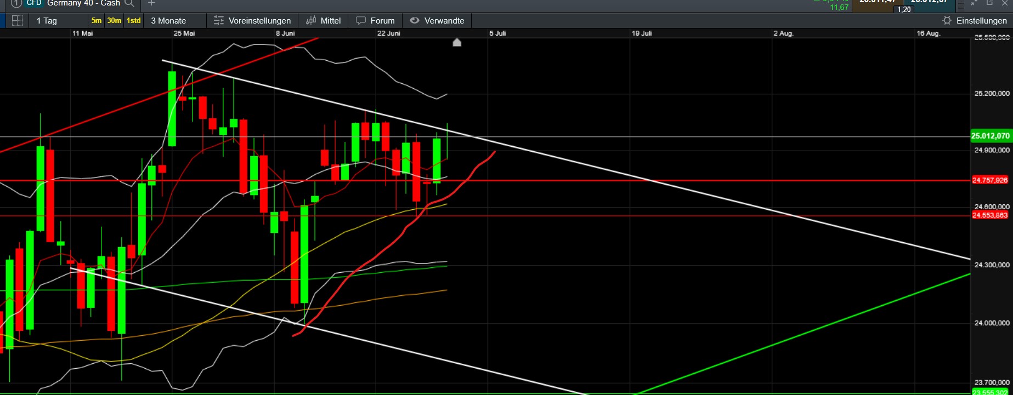This screenshot has height=395, width=1013.
Task: Click the 25 Mai date label
Action: tap(184, 33)
